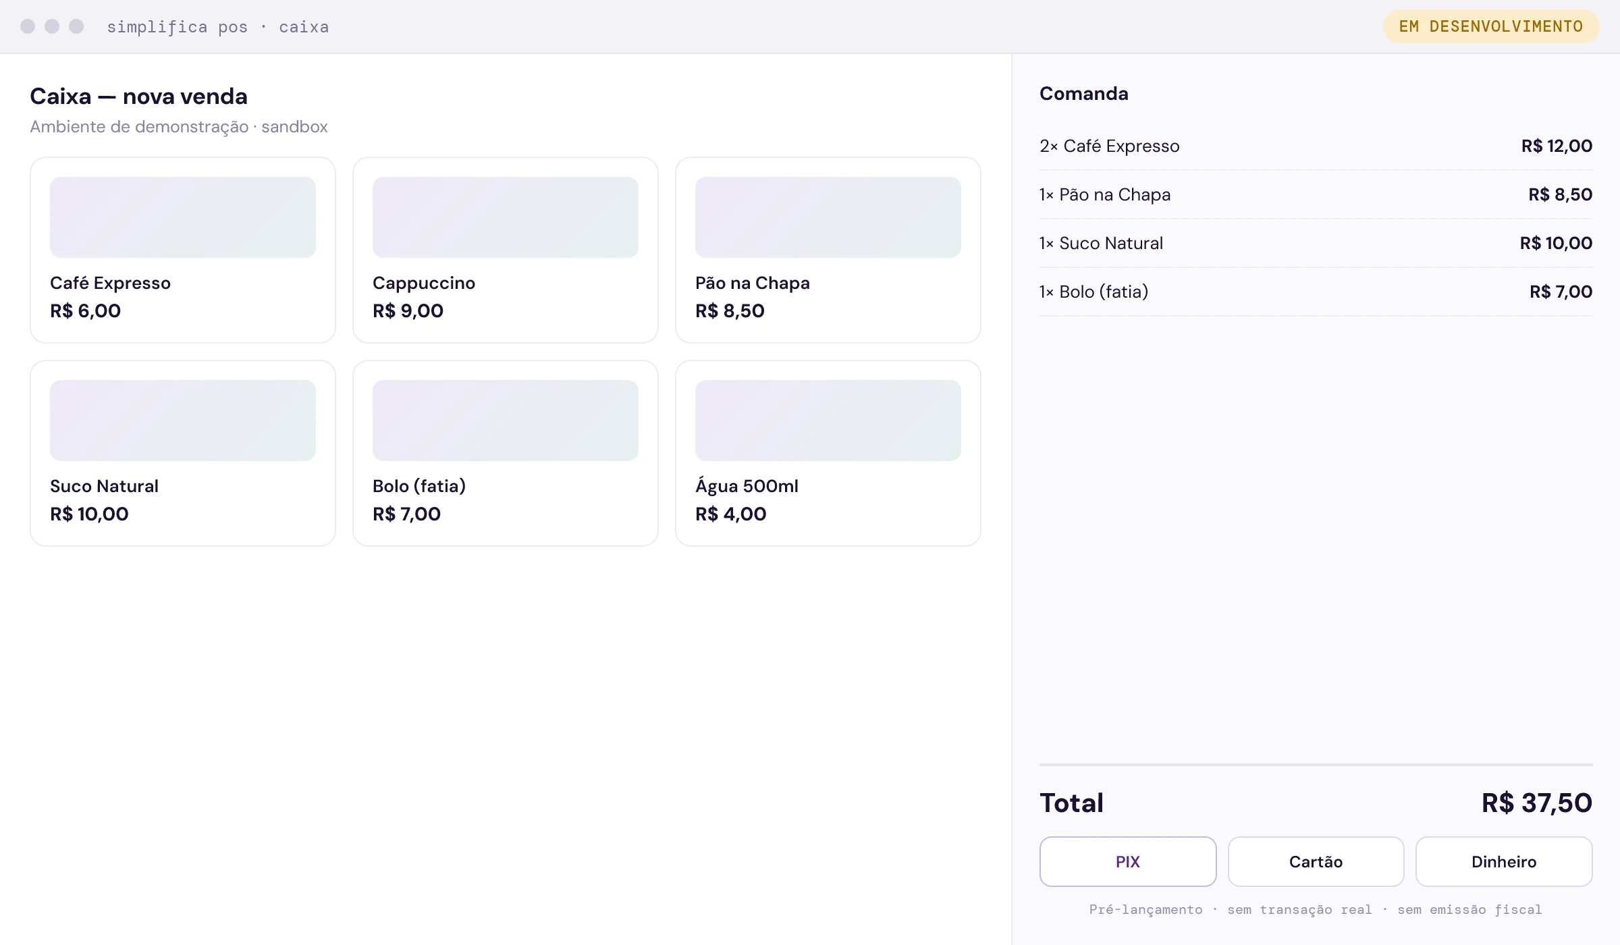
Task: Click the R$ 37,50 total value
Action: coord(1537,803)
